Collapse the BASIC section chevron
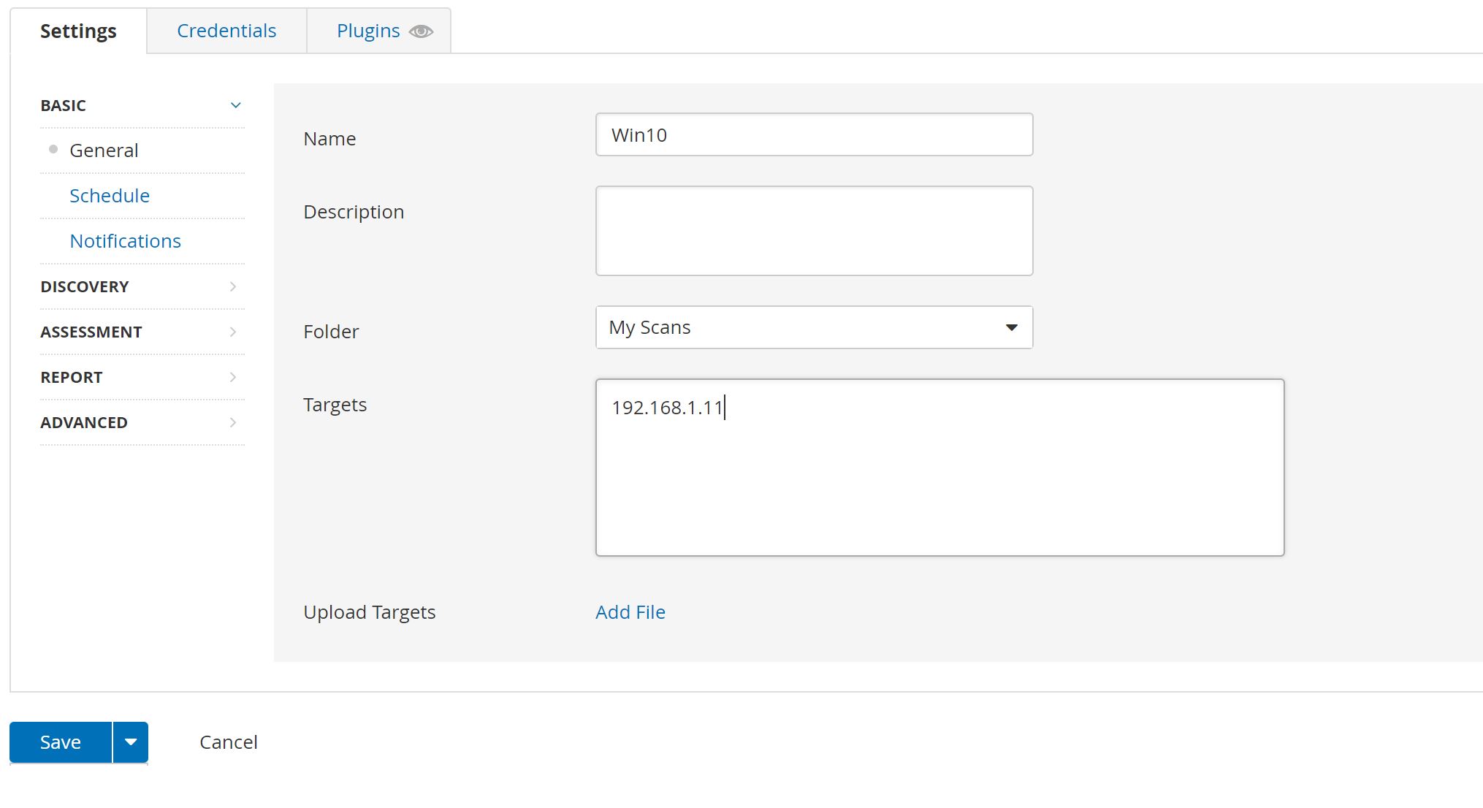The height and width of the screenshot is (808, 1483). (235, 105)
